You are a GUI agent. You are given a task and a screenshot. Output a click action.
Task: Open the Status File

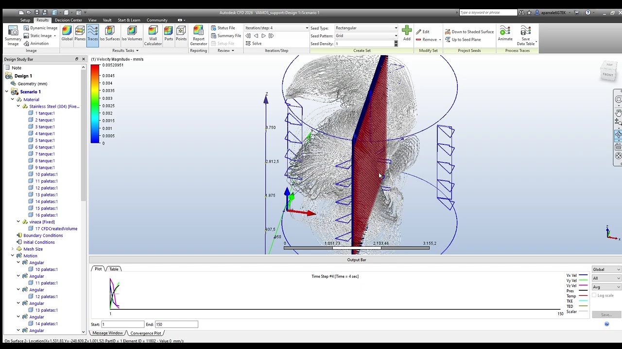coord(223,28)
